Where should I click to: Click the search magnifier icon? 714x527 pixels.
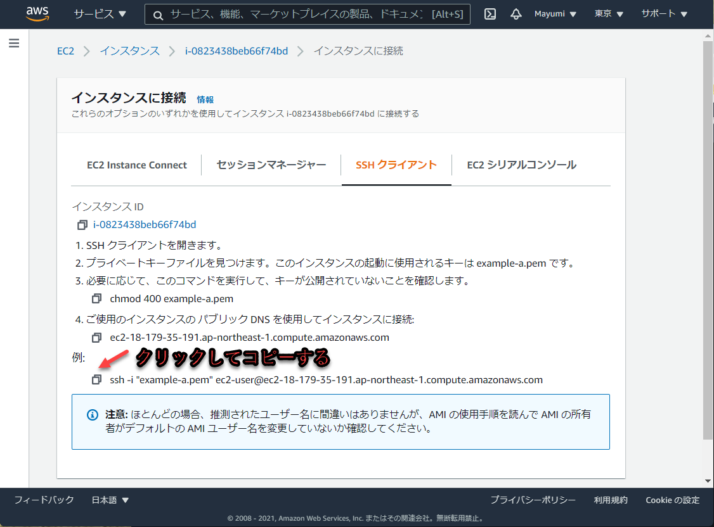coord(158,15)
